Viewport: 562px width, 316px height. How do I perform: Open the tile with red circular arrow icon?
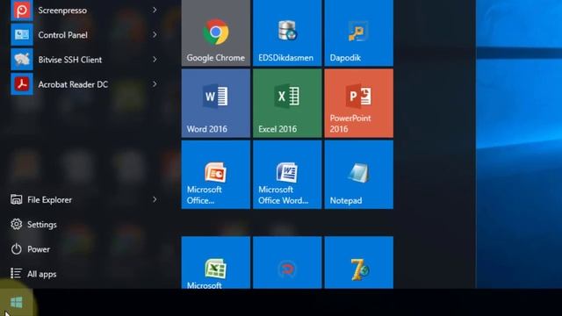287,262
